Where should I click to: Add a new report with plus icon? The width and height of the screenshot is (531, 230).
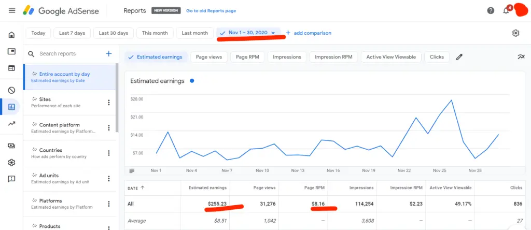coord(109,53)
